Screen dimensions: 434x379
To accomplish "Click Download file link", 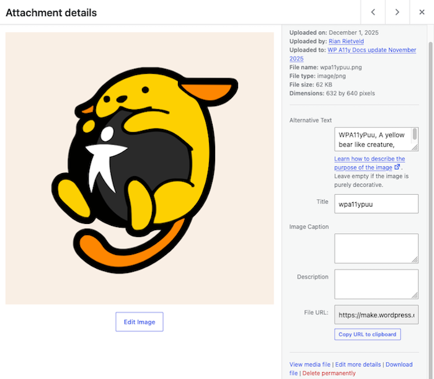I will point(399,364).
